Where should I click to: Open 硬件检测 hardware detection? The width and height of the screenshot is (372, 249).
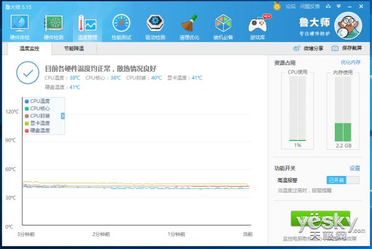point(53,27)
